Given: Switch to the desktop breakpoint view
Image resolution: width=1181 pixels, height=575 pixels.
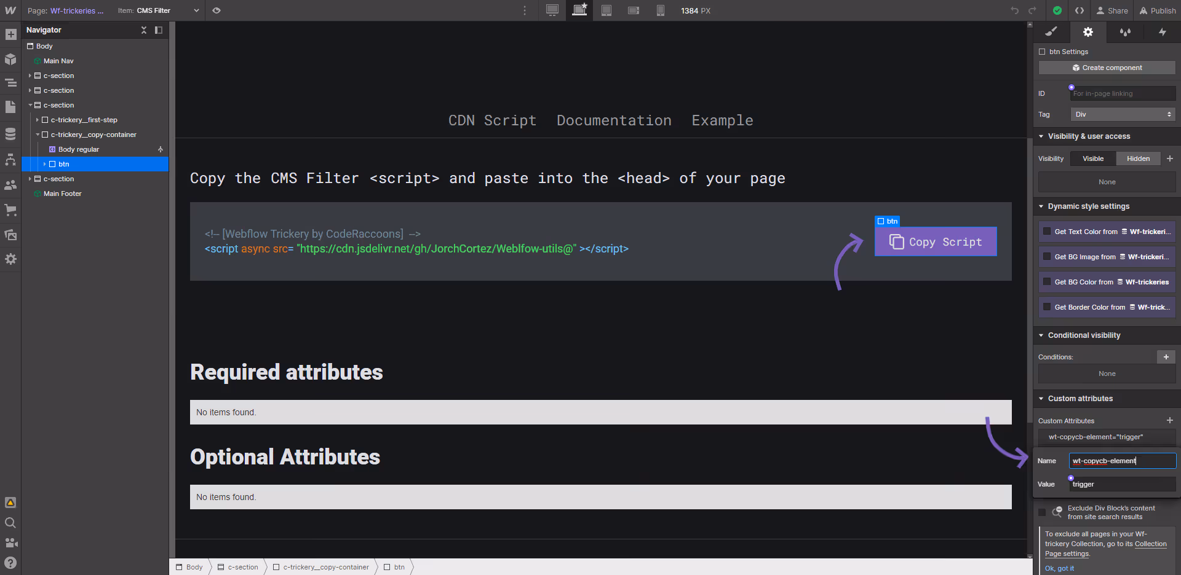Looking at the screenshot, I should (x=552, y=10).
